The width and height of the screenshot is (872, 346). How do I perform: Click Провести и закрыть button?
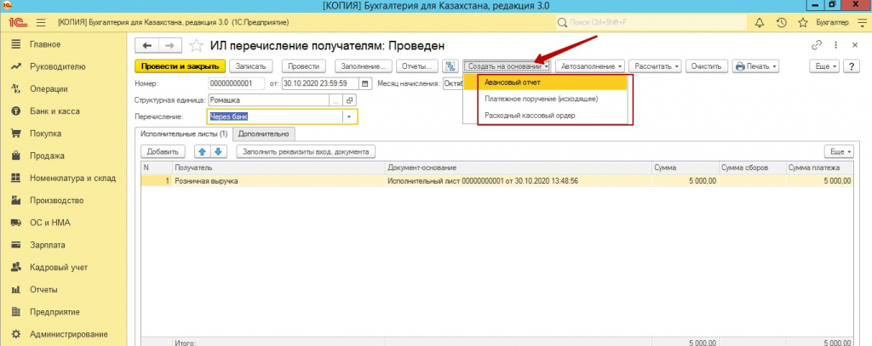[x=180, y=66]
